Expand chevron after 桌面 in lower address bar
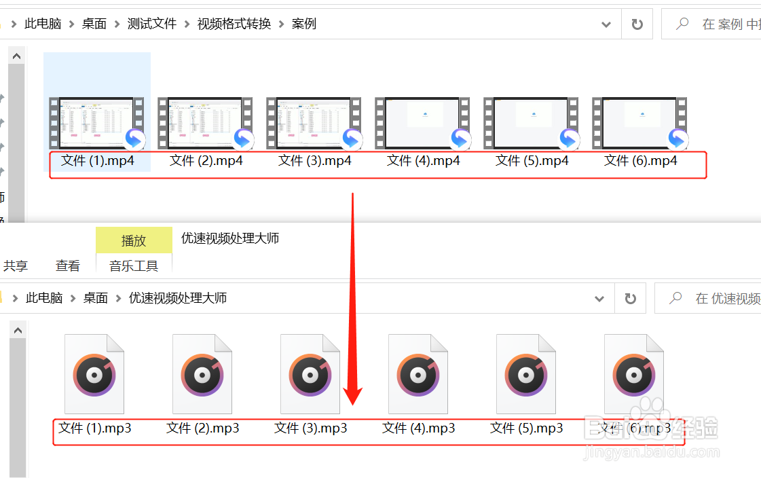 118,299
